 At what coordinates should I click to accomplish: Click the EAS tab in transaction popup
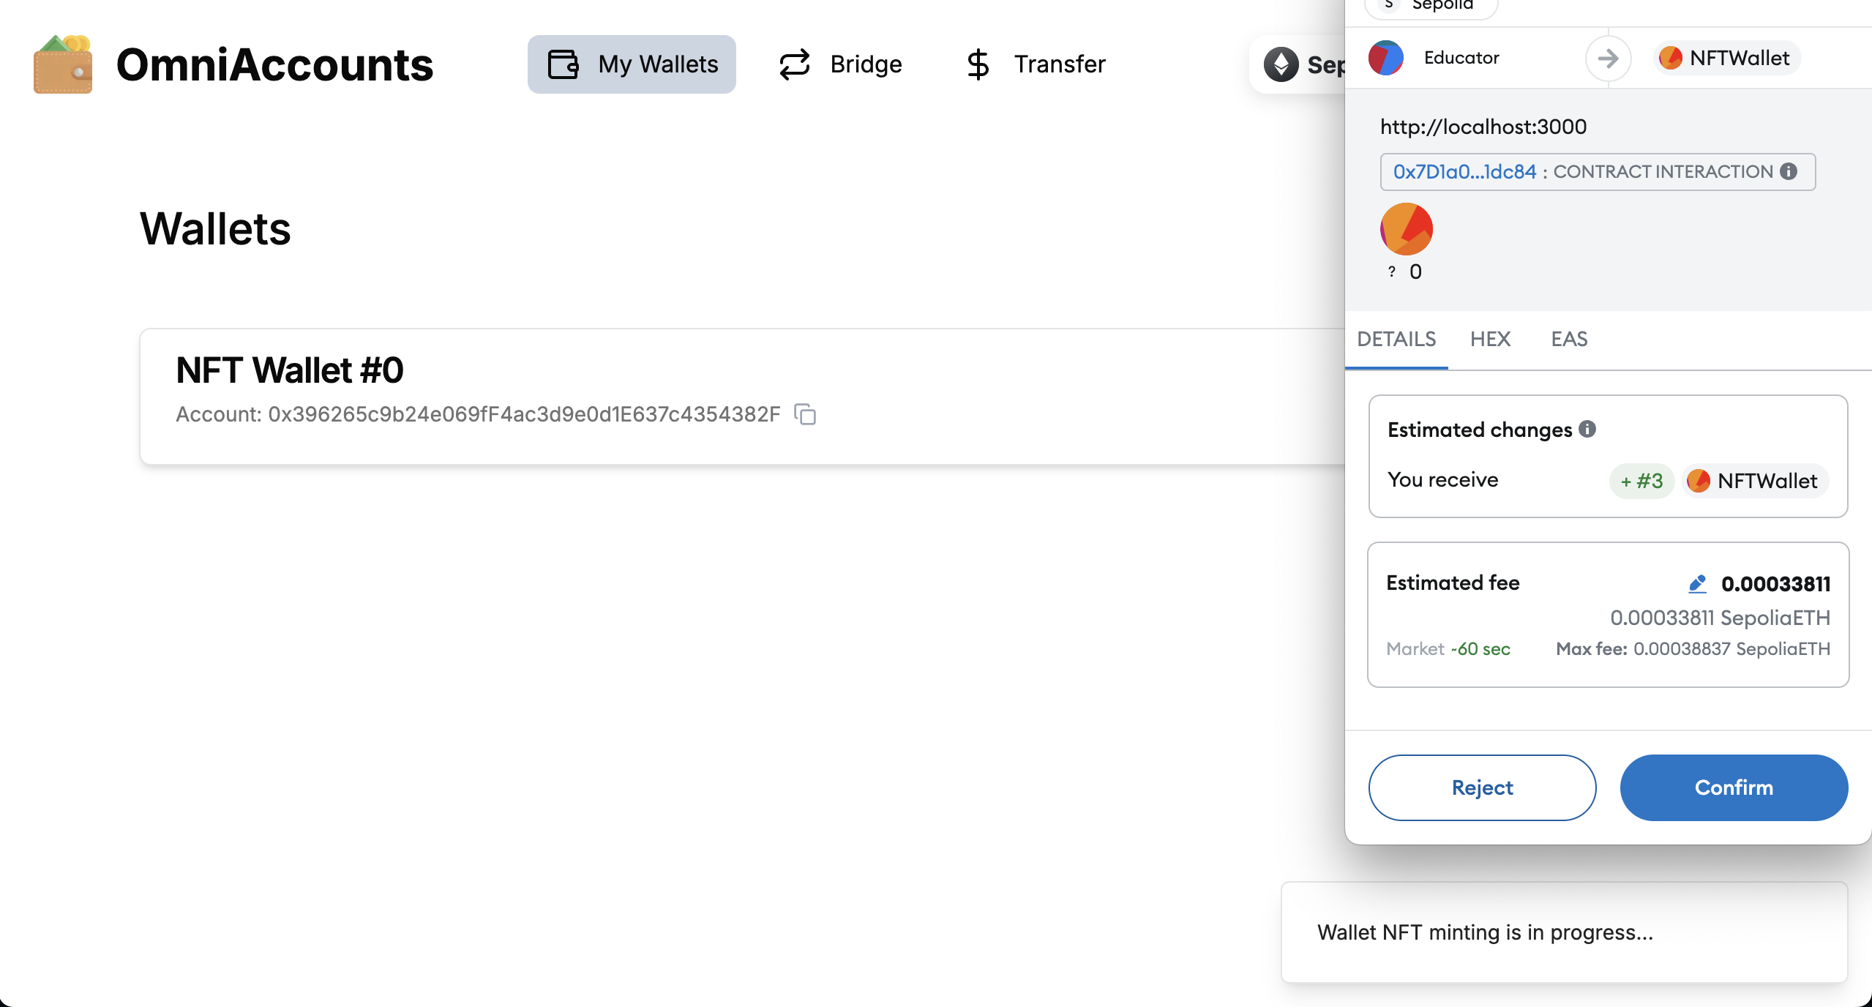pos(1567,339)
